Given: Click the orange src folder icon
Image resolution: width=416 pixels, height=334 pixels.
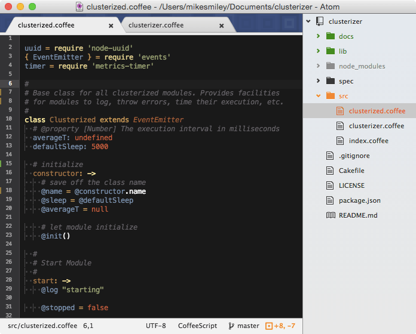Looking at the screenshot, I should pos(331,95).
